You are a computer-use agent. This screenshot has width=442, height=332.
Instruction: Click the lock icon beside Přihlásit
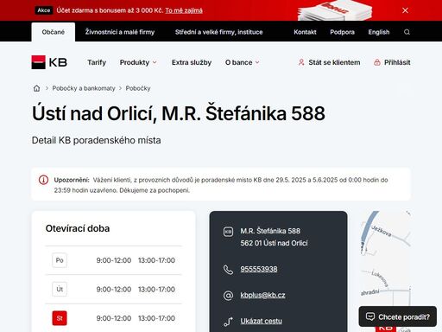pos(377,62)
